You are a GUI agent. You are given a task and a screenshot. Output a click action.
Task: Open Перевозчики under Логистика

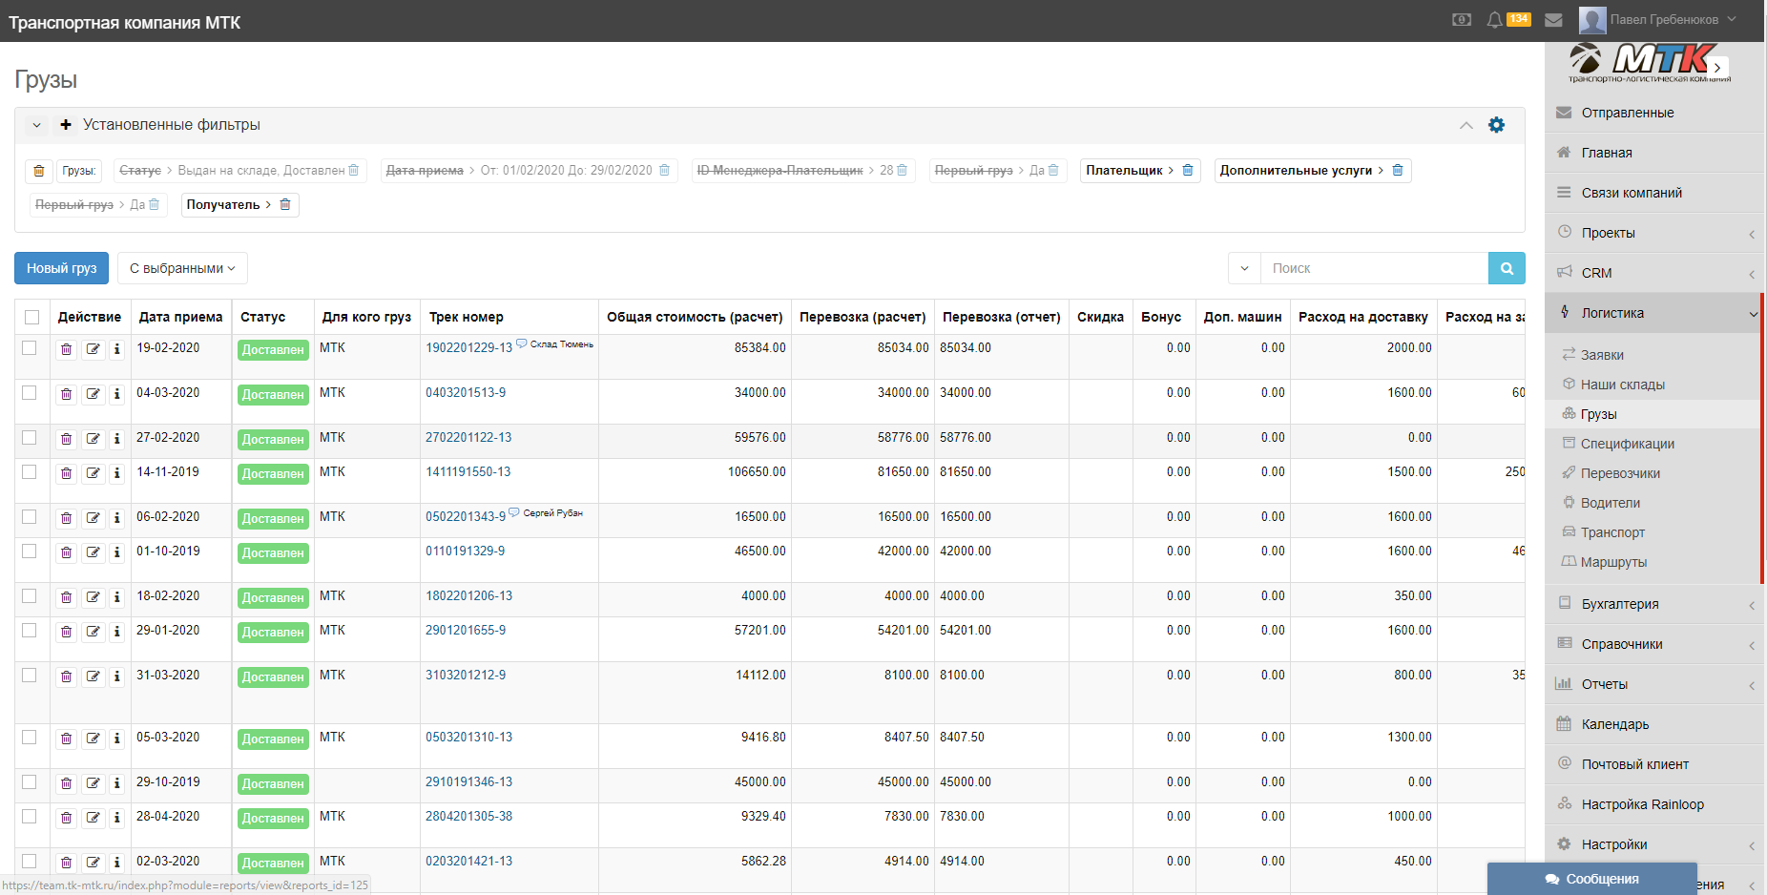click(x=1620, y=473)
